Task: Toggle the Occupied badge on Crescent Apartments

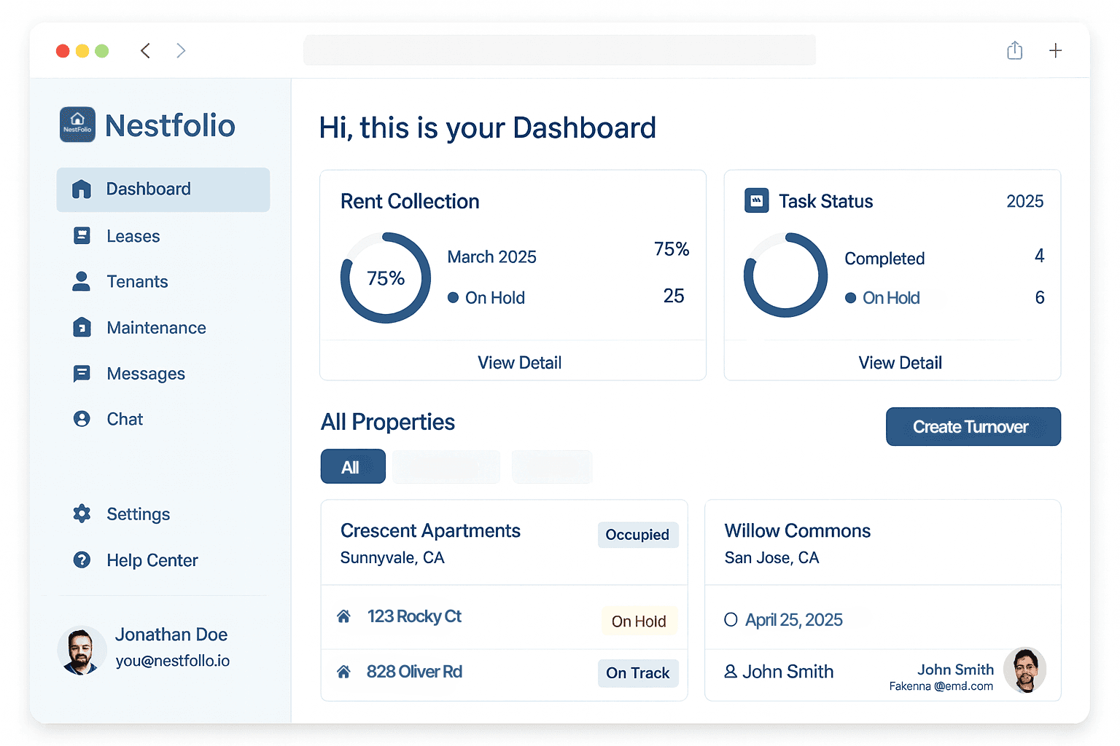Action: tap(637, 535)
